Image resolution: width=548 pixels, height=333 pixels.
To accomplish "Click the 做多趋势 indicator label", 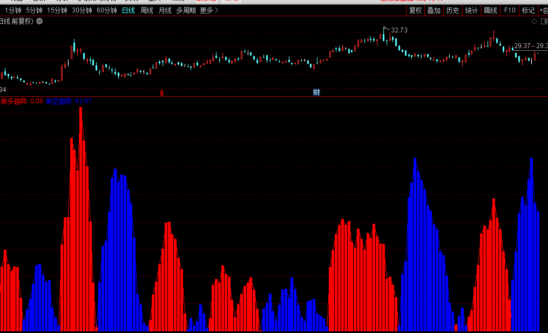I will (15, 101).
